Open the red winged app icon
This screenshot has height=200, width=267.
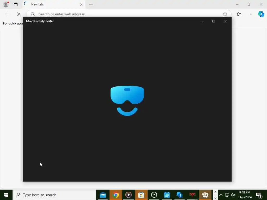(x=192, y=195)
